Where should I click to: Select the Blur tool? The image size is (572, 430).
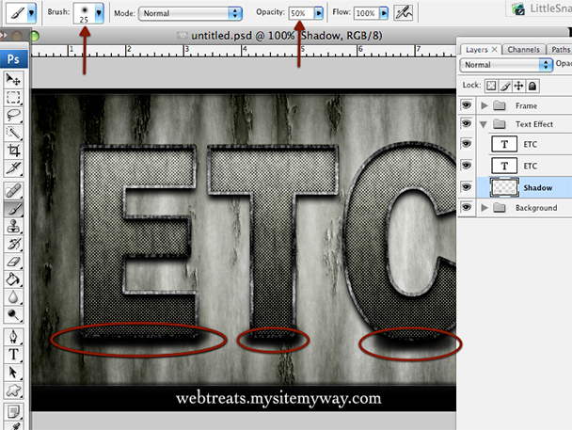pyautogui.click(x=13, y=297)
